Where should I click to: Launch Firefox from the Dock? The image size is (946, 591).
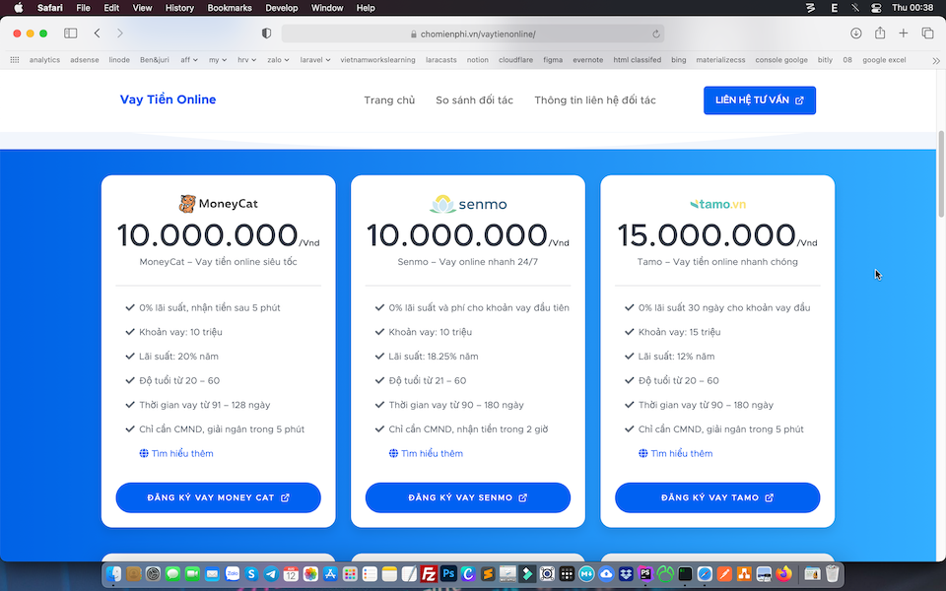[x=783, y=573]
